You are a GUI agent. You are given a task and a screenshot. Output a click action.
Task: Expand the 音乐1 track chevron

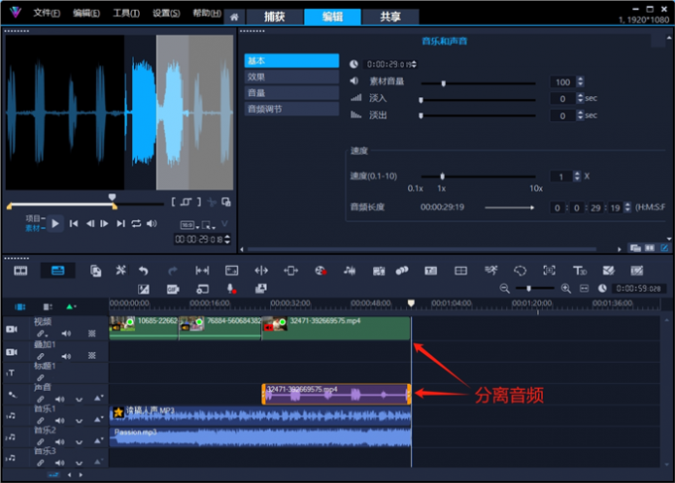[79, 421]
